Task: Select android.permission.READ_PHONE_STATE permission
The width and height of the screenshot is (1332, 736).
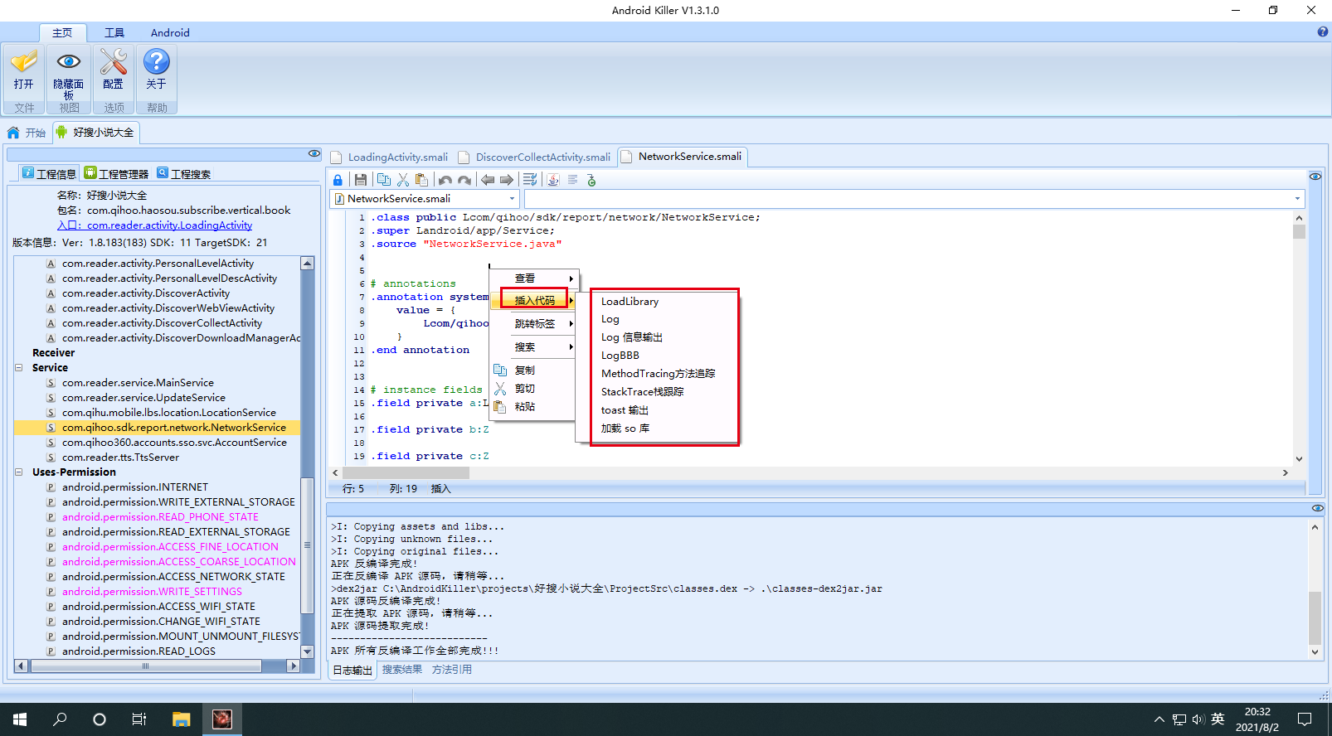Action: pyautogui.click(x=160, y=517)
